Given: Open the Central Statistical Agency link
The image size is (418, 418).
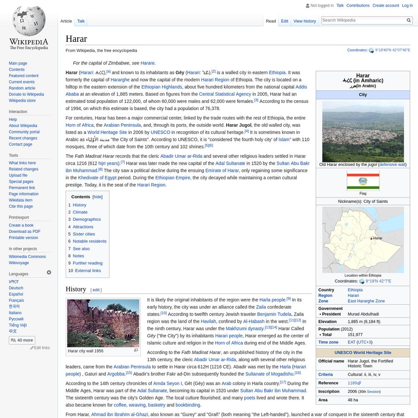Looking at the screenshot, I should click(x=225, y=94).
